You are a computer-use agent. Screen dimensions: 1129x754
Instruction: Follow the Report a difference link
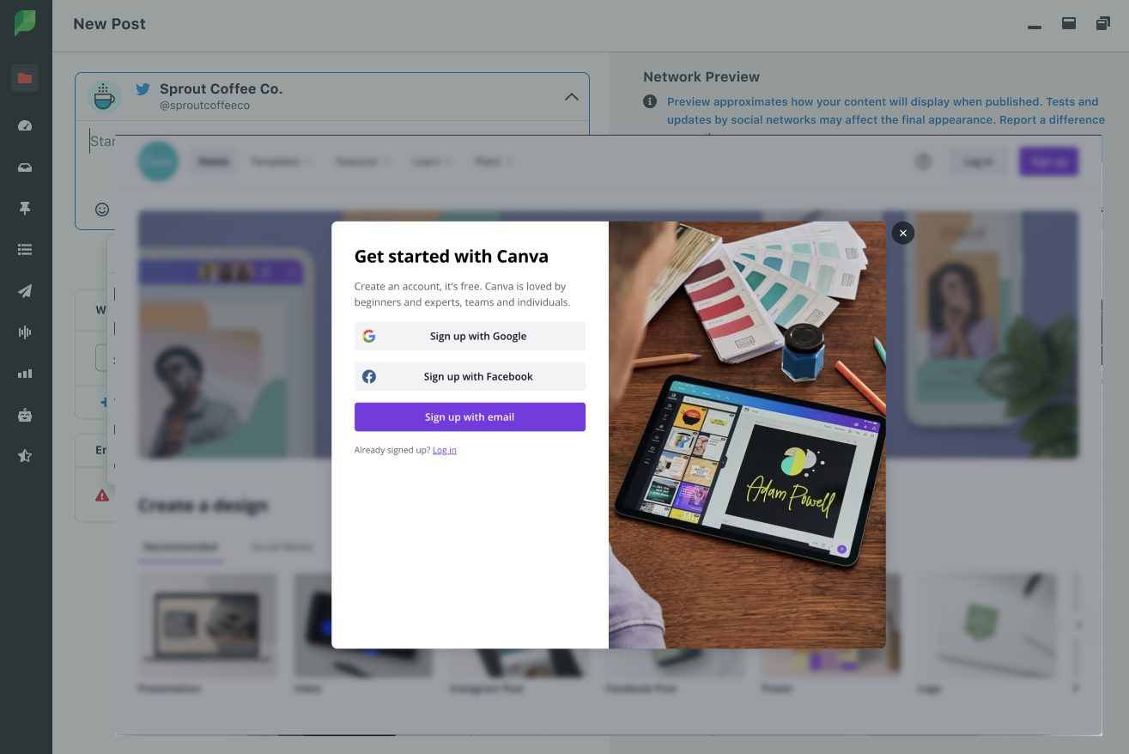pos(1052,120)
